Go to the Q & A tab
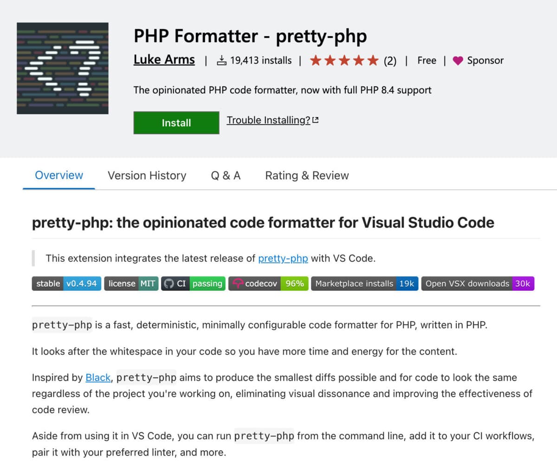The width and height of the screenshot is (557, 469). coord(226,176)
